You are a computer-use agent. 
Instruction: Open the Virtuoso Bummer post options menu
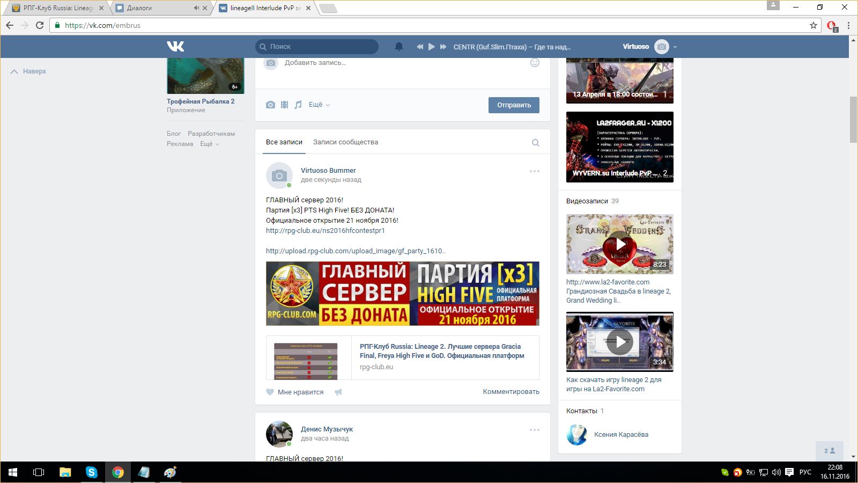[x=535, y=171]
